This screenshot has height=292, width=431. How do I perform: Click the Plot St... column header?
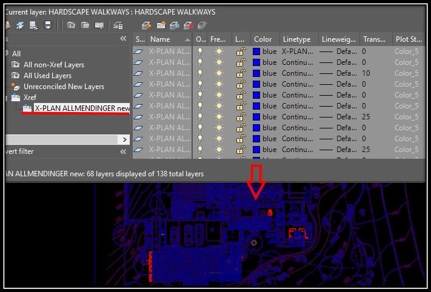[409, 39]
